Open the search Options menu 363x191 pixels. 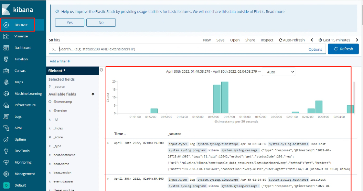point(315,49)
